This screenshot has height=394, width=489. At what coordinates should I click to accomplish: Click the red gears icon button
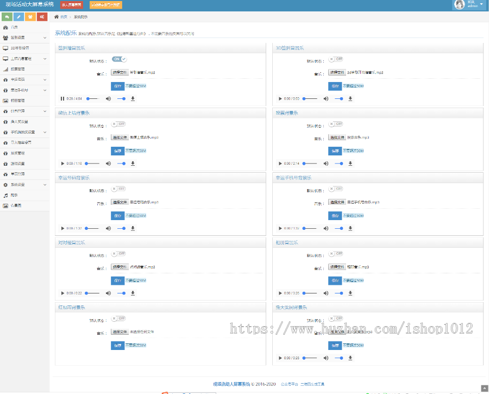pyautogui.click(x=42, y=17)
